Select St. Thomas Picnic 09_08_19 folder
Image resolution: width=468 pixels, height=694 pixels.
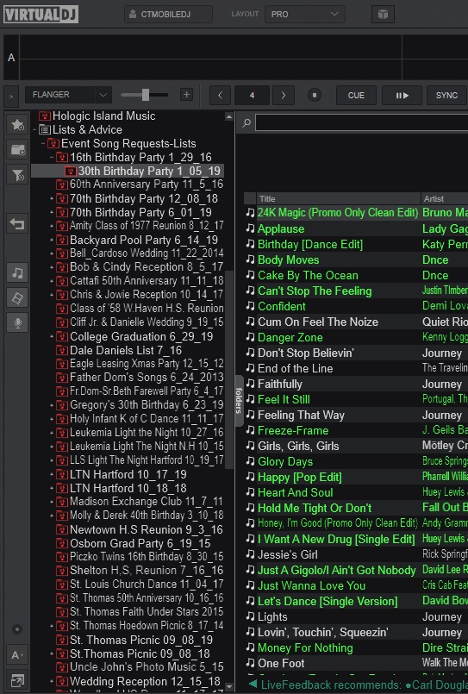[x=134, y=640]
